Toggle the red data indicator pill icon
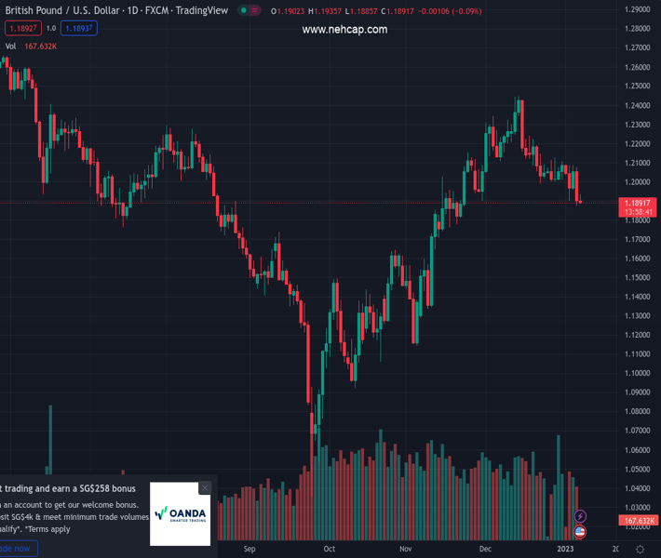This screenshot has width=661, height=558. (255, 10)
